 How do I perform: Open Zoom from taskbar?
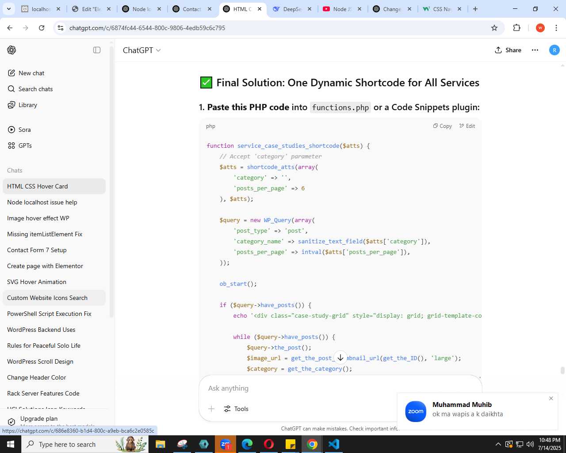(225, 444)
